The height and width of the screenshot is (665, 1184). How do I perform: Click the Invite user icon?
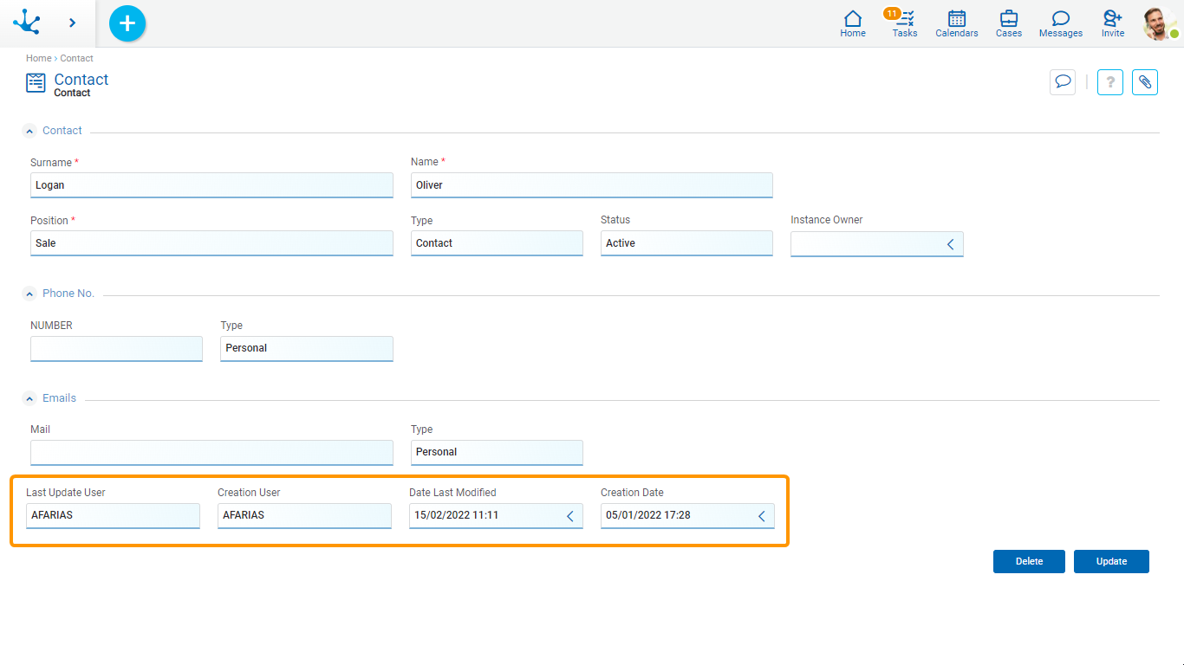point(1112,23)
